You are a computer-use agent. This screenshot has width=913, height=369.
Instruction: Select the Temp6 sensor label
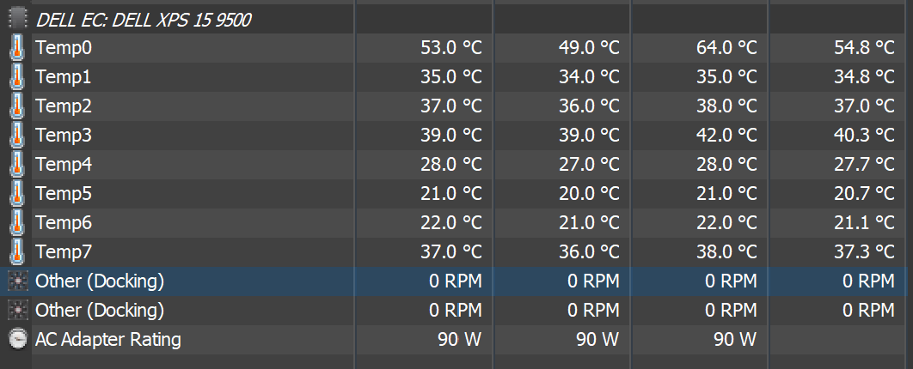click(64, 222)
